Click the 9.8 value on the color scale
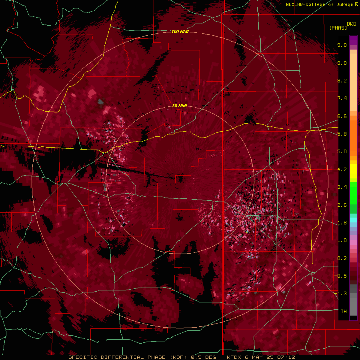This screenshot has width=360, height=360. [342, 45]
